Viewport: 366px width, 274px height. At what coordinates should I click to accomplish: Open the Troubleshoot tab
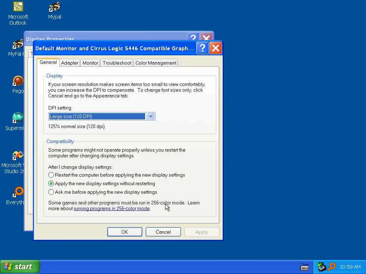117,63
